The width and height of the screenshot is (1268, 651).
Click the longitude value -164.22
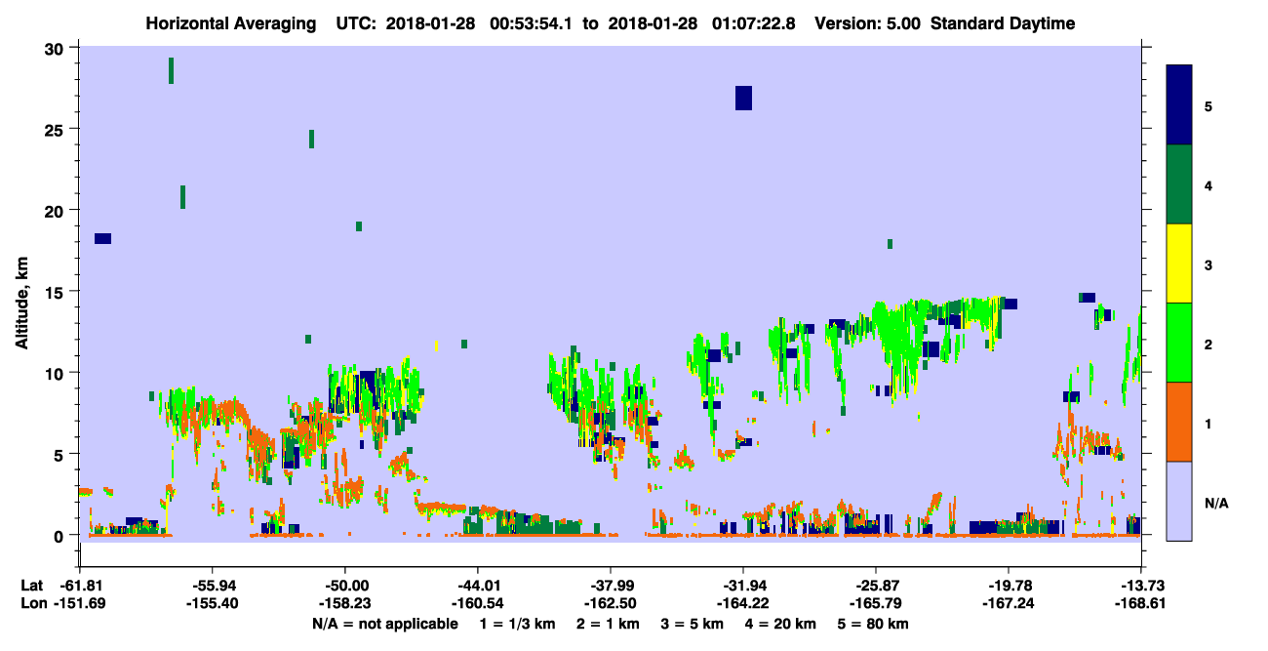(742, 604)
